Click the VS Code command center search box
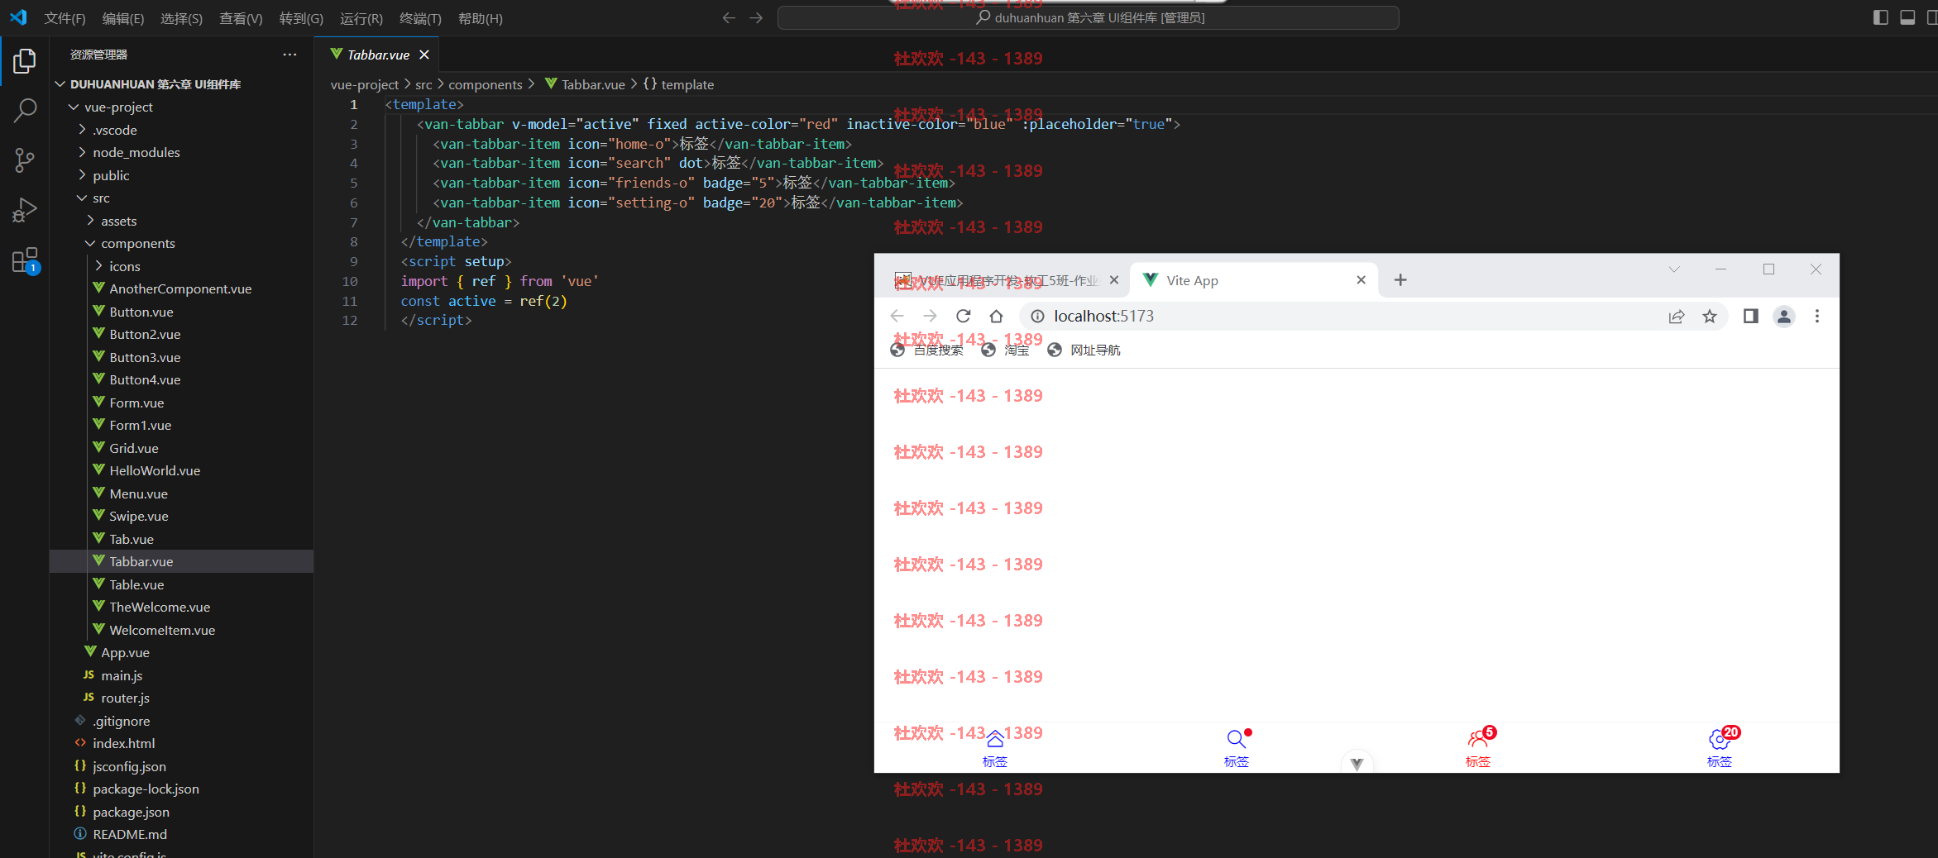 click(x=1089, y=17)
